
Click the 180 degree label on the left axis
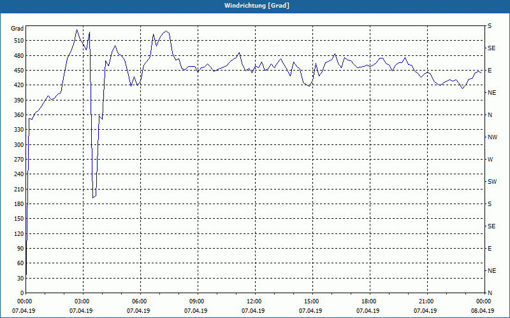tap(19, 204)
